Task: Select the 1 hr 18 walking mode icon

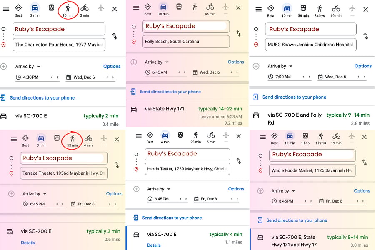Action: coord(321,136)
